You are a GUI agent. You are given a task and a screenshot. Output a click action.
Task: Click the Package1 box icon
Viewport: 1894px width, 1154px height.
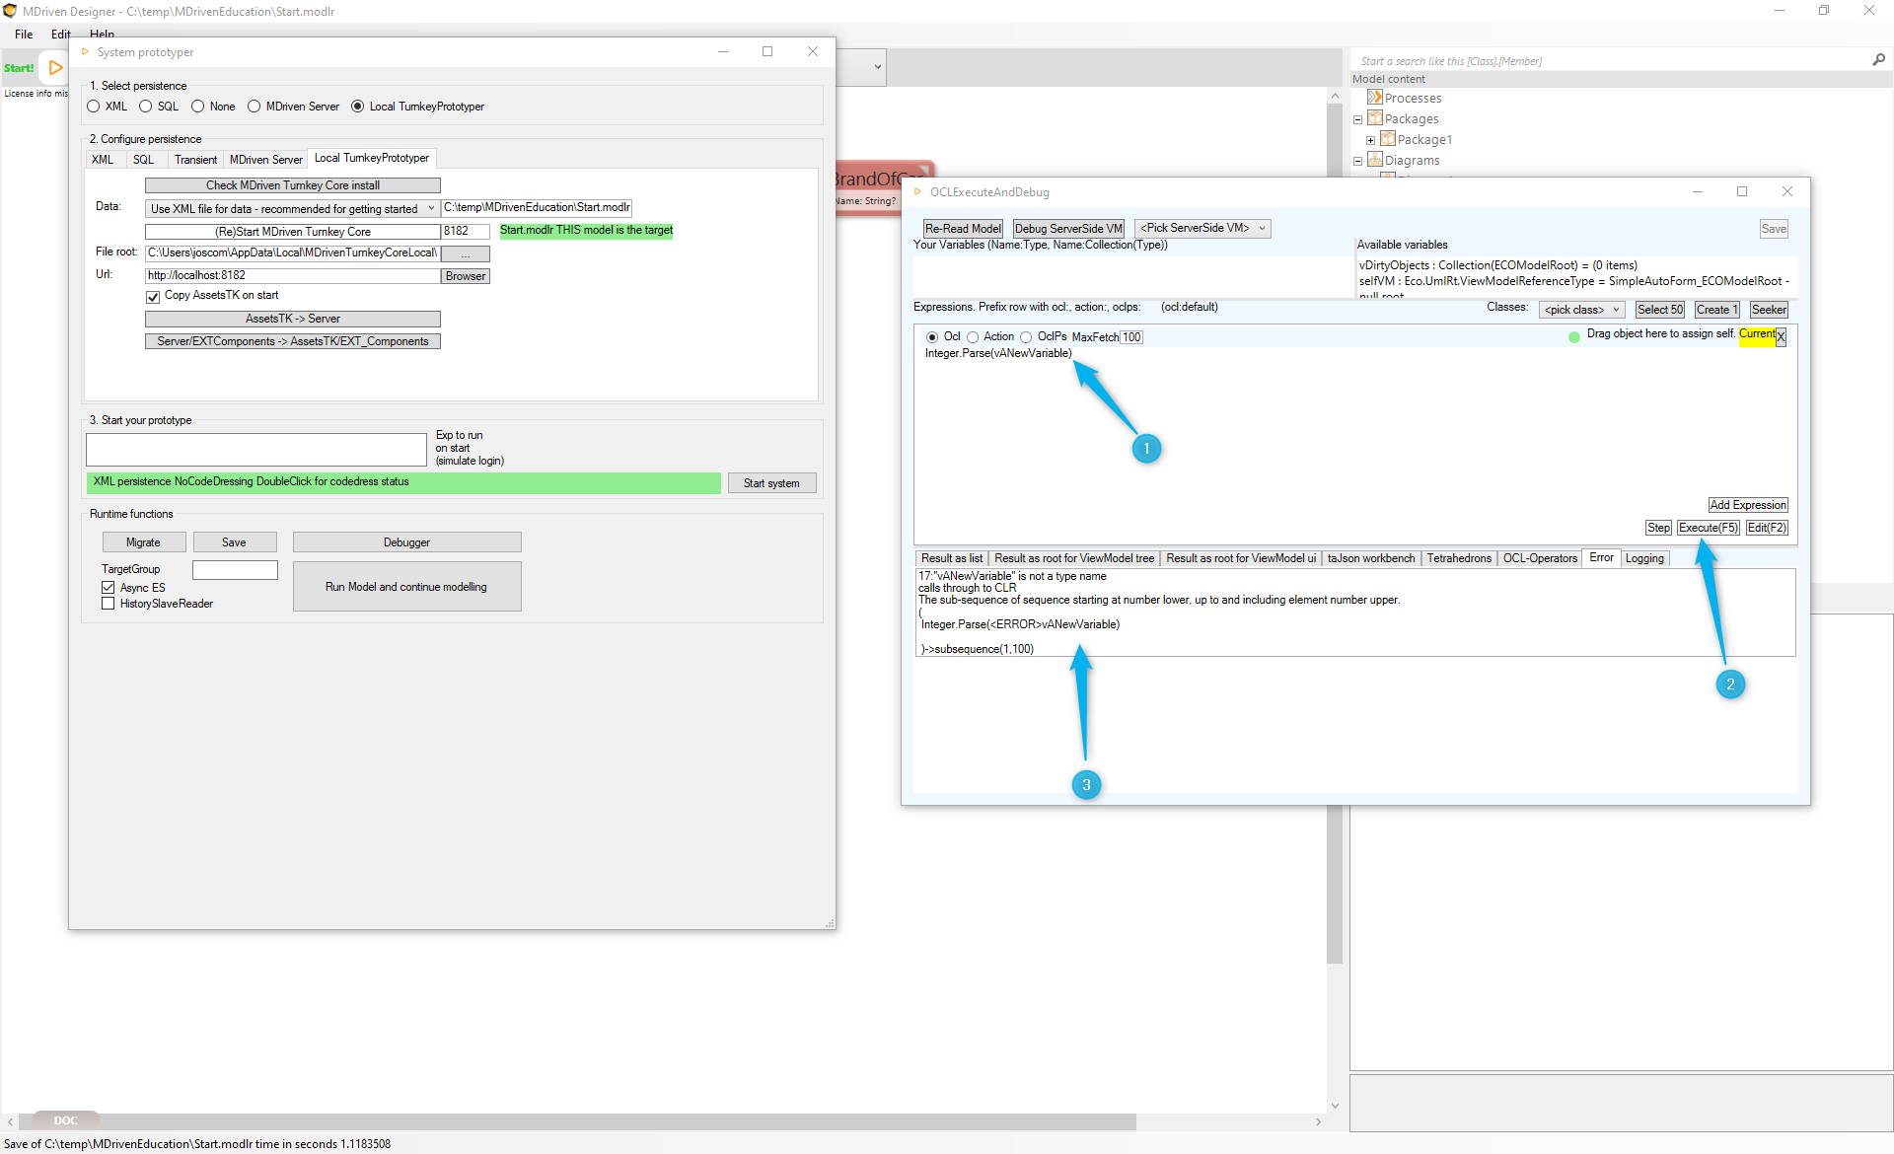1387,139
